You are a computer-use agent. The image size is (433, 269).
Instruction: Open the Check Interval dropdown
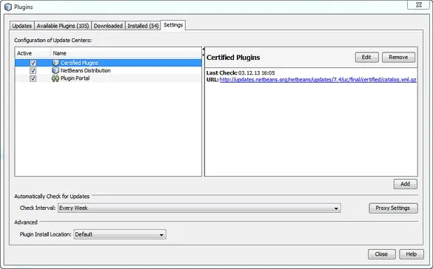pos(199,208)
